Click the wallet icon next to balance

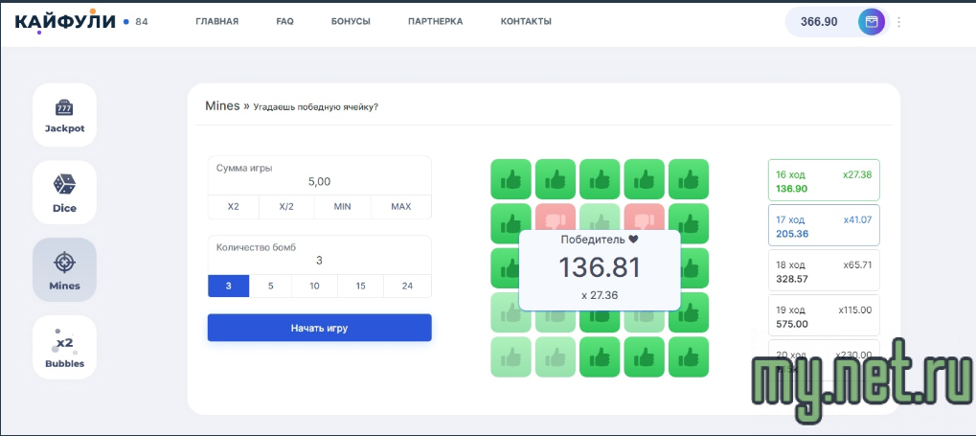pos(871,22)
